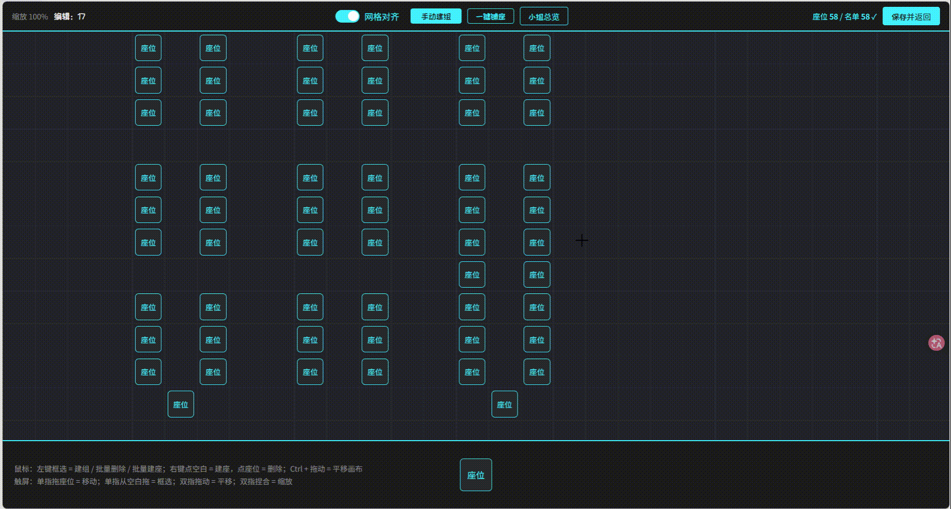
Task: Click 保存并返回 to save and return
Action: click(x=911, y=16)
